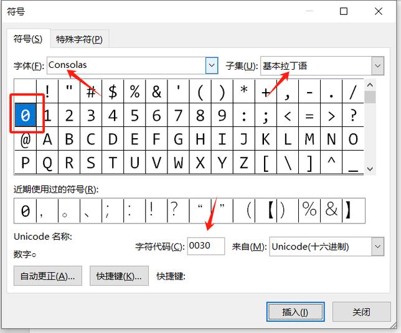Select the dollar sign $ symbol

tap(113, 91)
